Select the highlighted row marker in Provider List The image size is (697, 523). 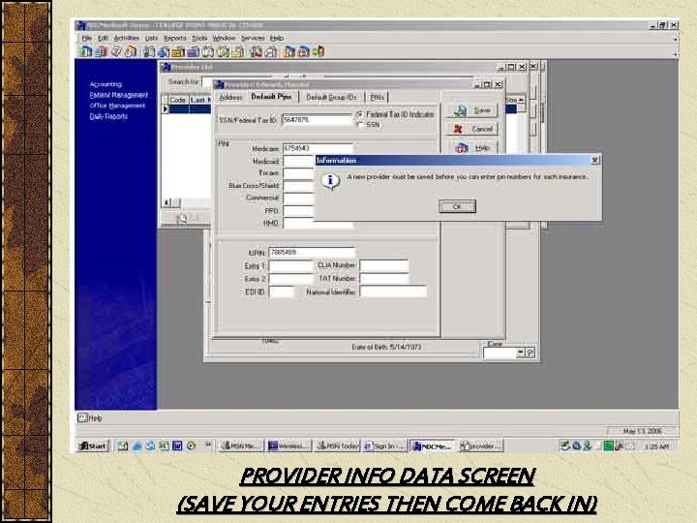[166, 108]
